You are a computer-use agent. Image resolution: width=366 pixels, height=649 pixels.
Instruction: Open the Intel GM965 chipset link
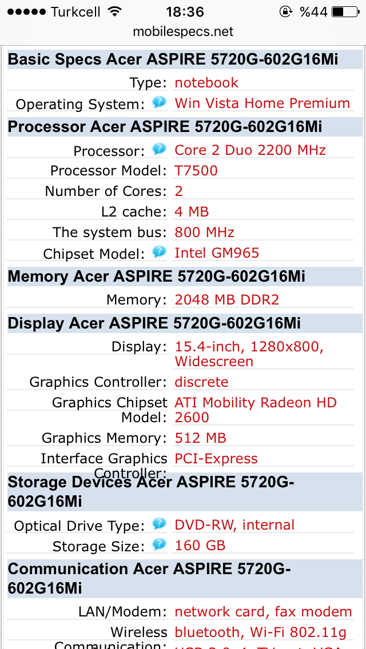(x=217, y=253)
